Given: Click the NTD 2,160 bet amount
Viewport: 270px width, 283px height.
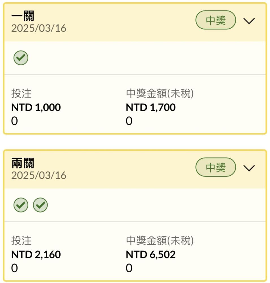Looking at the screenshot, I should pyautogui.click(x=36, y=254).
